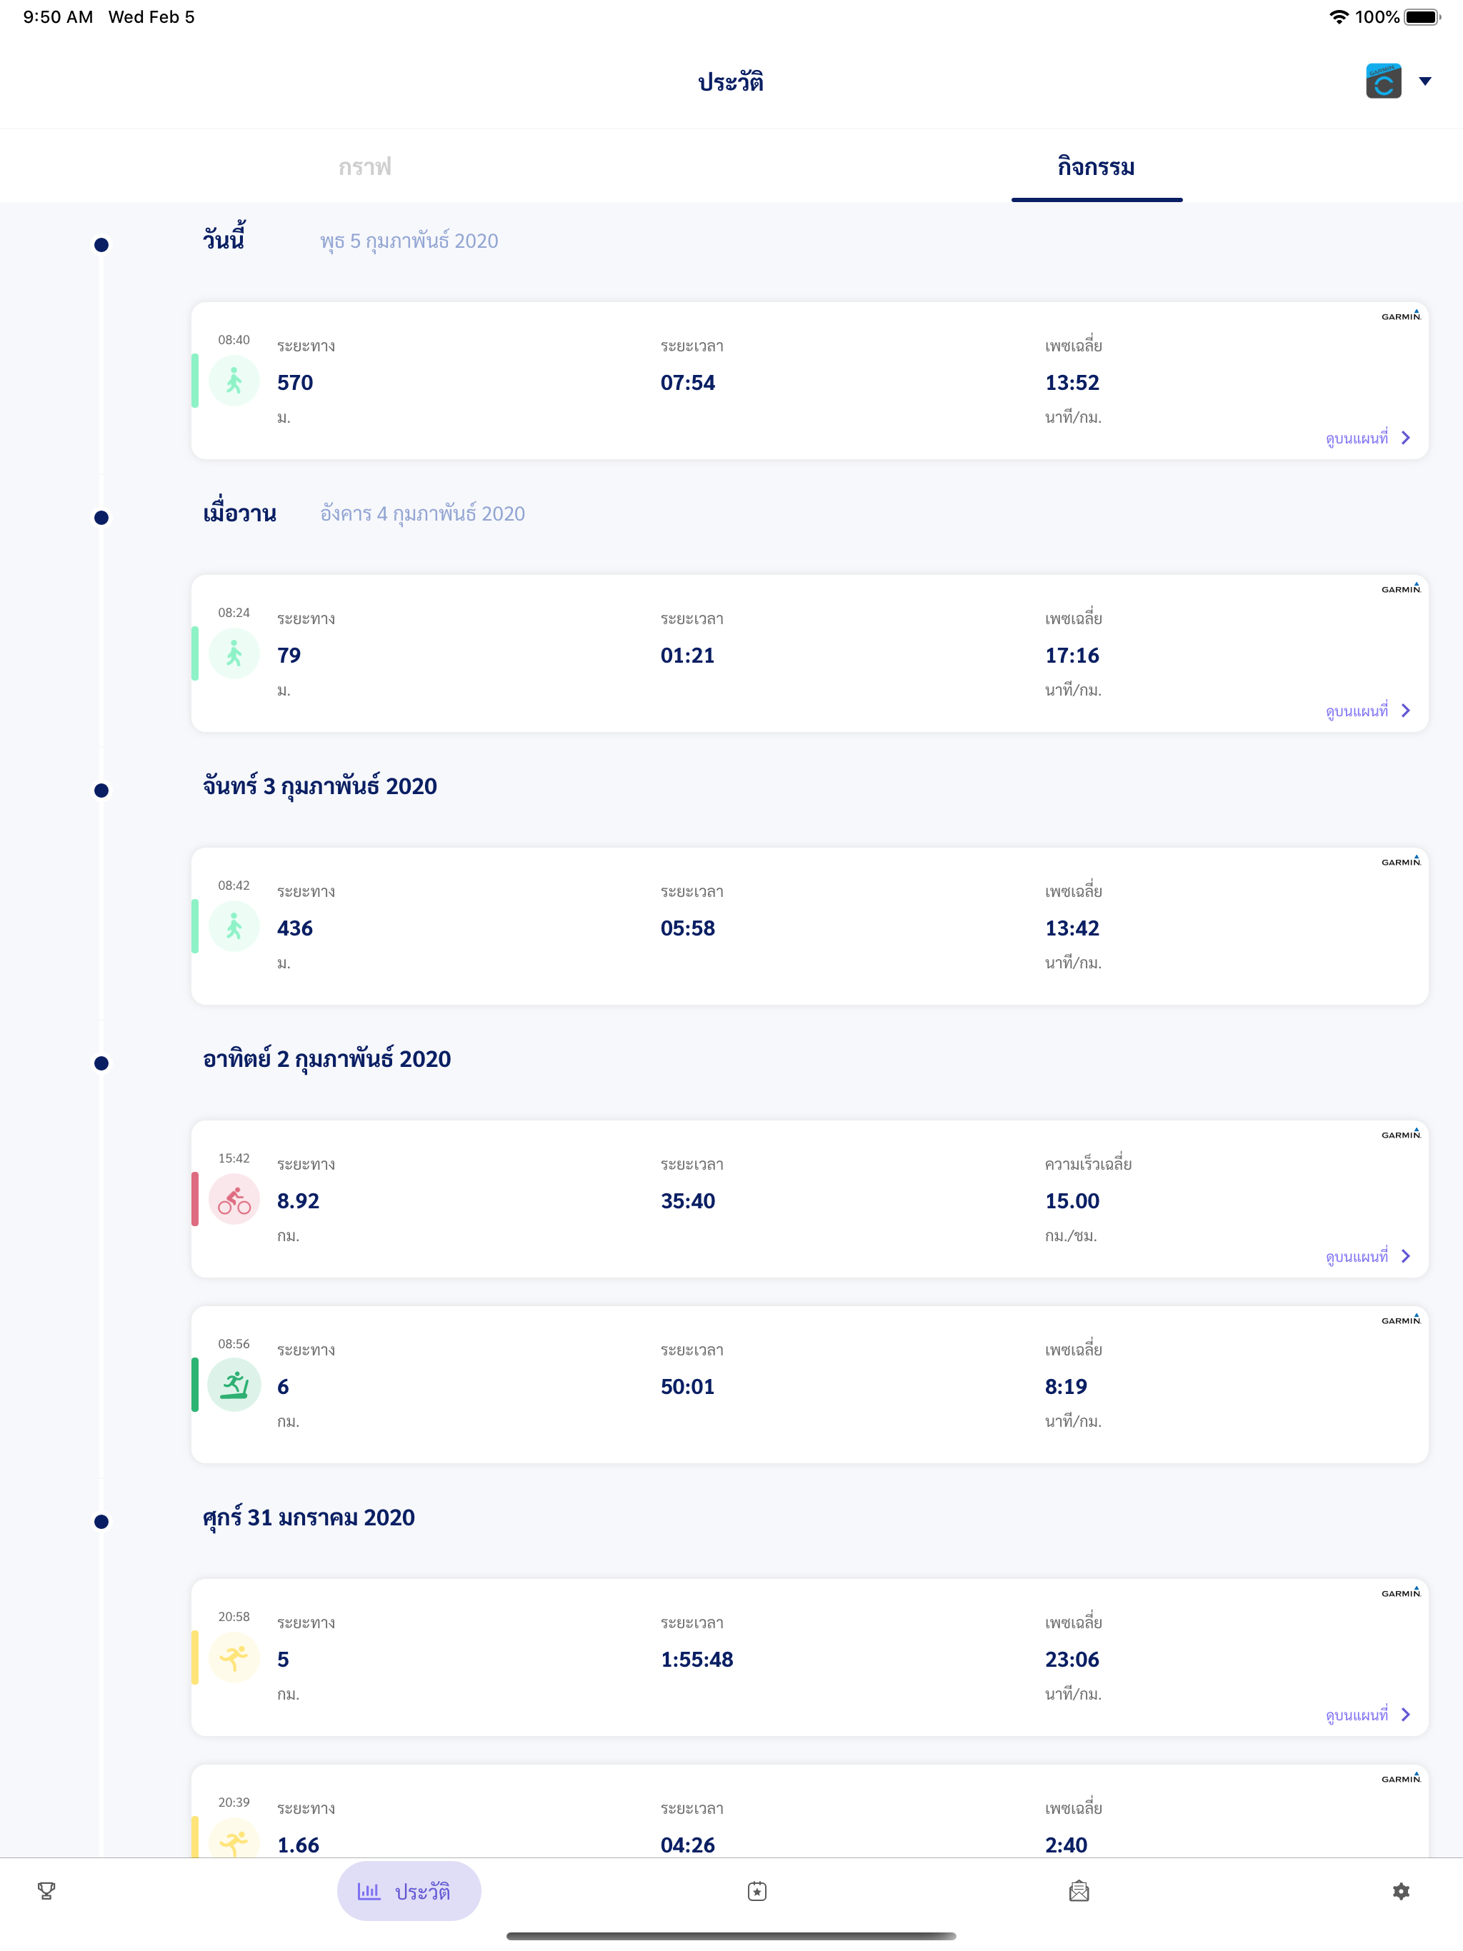Select the กิจกรรม tab
The height and width of the screenshot is (1951, 1463).
click(x=1097, y=166)
